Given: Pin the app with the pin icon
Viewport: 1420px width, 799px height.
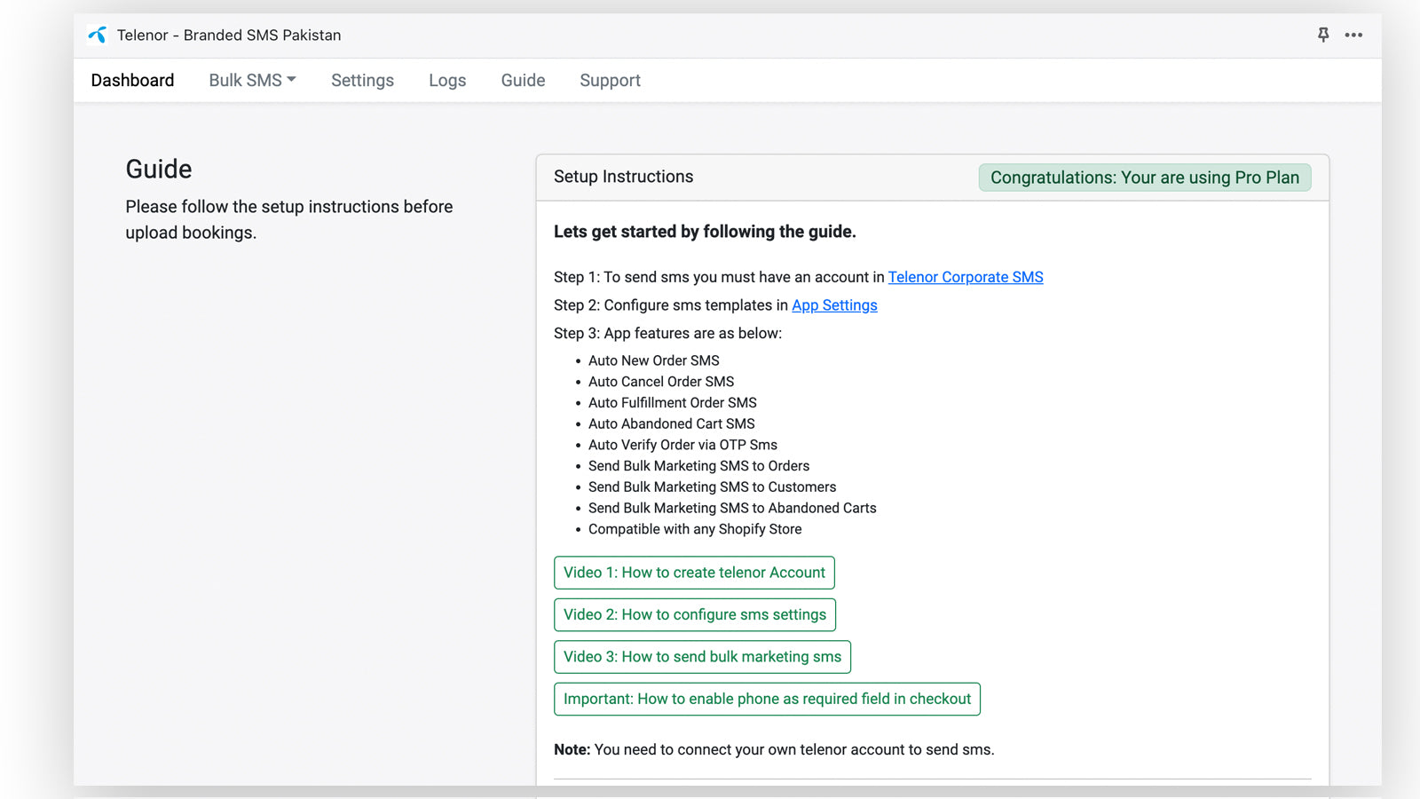Looking at the screenshot, I should point(1322,35).
